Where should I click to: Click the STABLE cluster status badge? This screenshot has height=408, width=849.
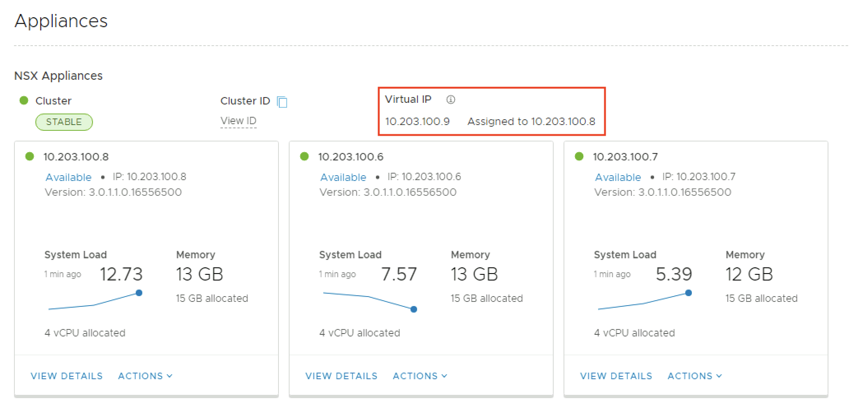[64, 122]
